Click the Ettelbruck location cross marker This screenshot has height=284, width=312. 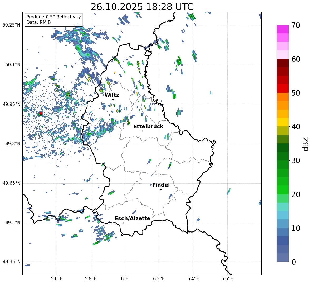(142, 131)
